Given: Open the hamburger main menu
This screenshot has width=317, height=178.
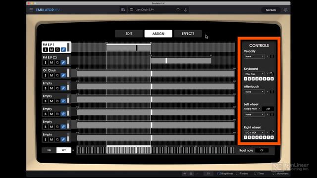Looking at the screenshot, I should 31,10.
